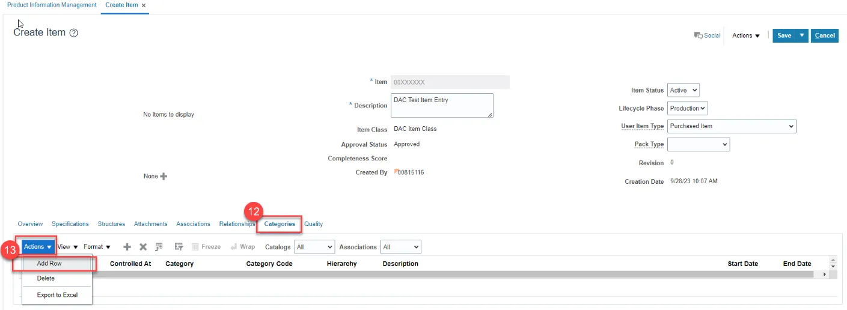Click the delete X icon in toolbar
The height and width of the screenshot is (310, 847).
coord(143,247)
